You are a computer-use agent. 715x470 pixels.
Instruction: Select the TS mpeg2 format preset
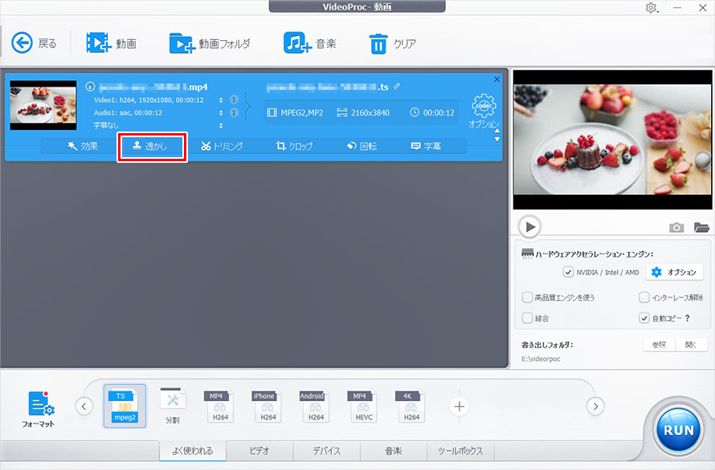tap(125, 406)
